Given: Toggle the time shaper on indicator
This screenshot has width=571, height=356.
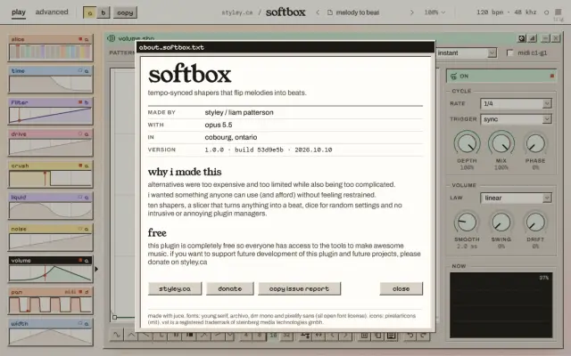Looking at the screenshot, I should point(80,71).
